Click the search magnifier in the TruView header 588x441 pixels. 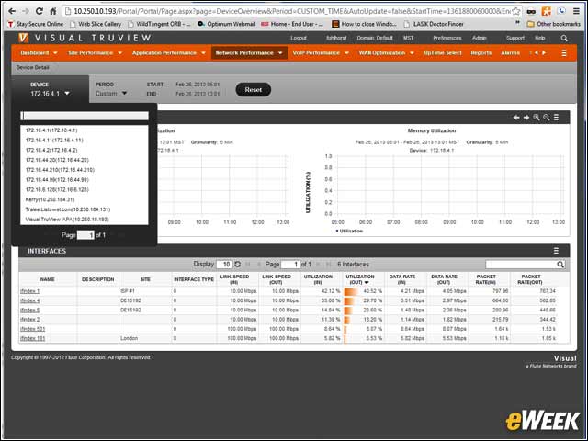pos(564,38)
